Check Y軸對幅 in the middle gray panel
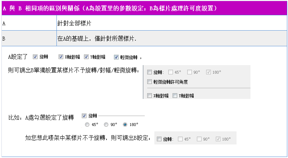Image resolution: width=288 pixels, height=158 pixels. tap(175, 95)
